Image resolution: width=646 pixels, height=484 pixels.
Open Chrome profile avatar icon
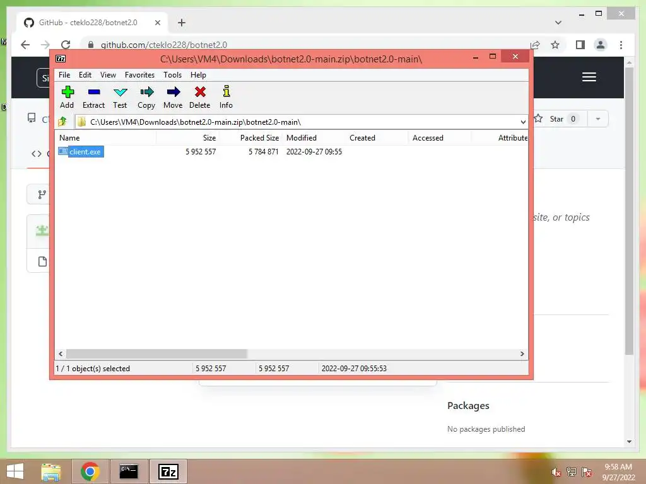[x=601, y=45]
